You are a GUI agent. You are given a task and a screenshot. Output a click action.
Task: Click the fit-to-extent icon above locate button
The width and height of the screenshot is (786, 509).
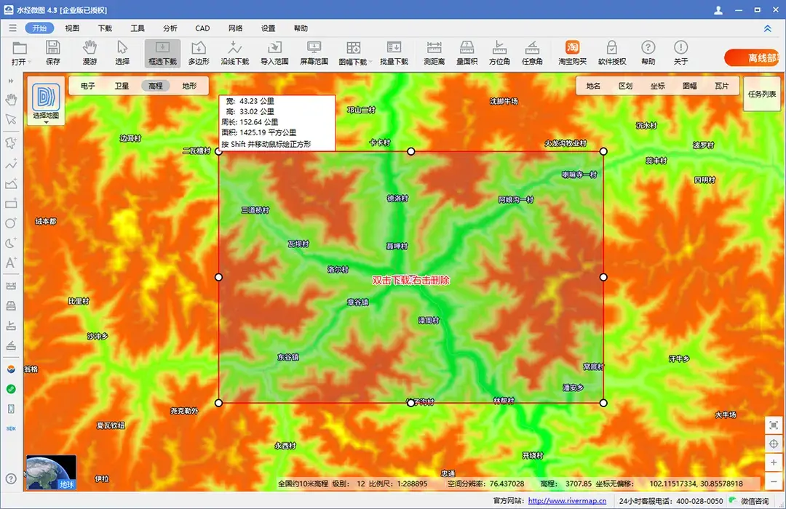[774, 425]
